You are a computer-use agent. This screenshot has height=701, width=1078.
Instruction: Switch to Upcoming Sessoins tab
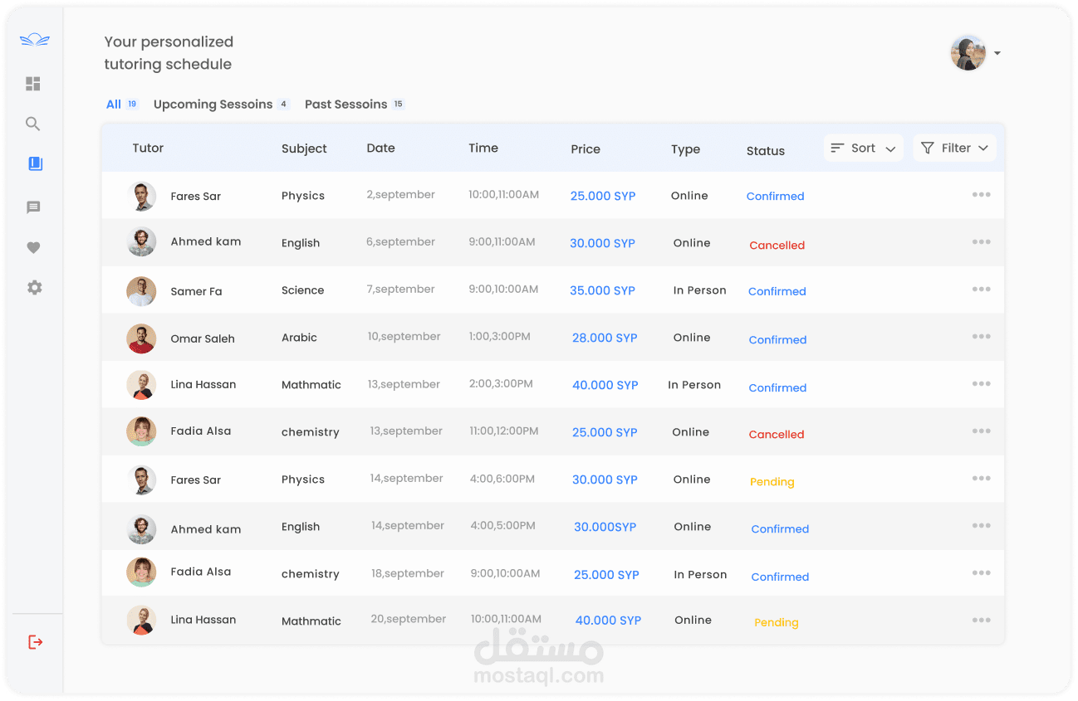pyautogui.click(x=213, y=105)
